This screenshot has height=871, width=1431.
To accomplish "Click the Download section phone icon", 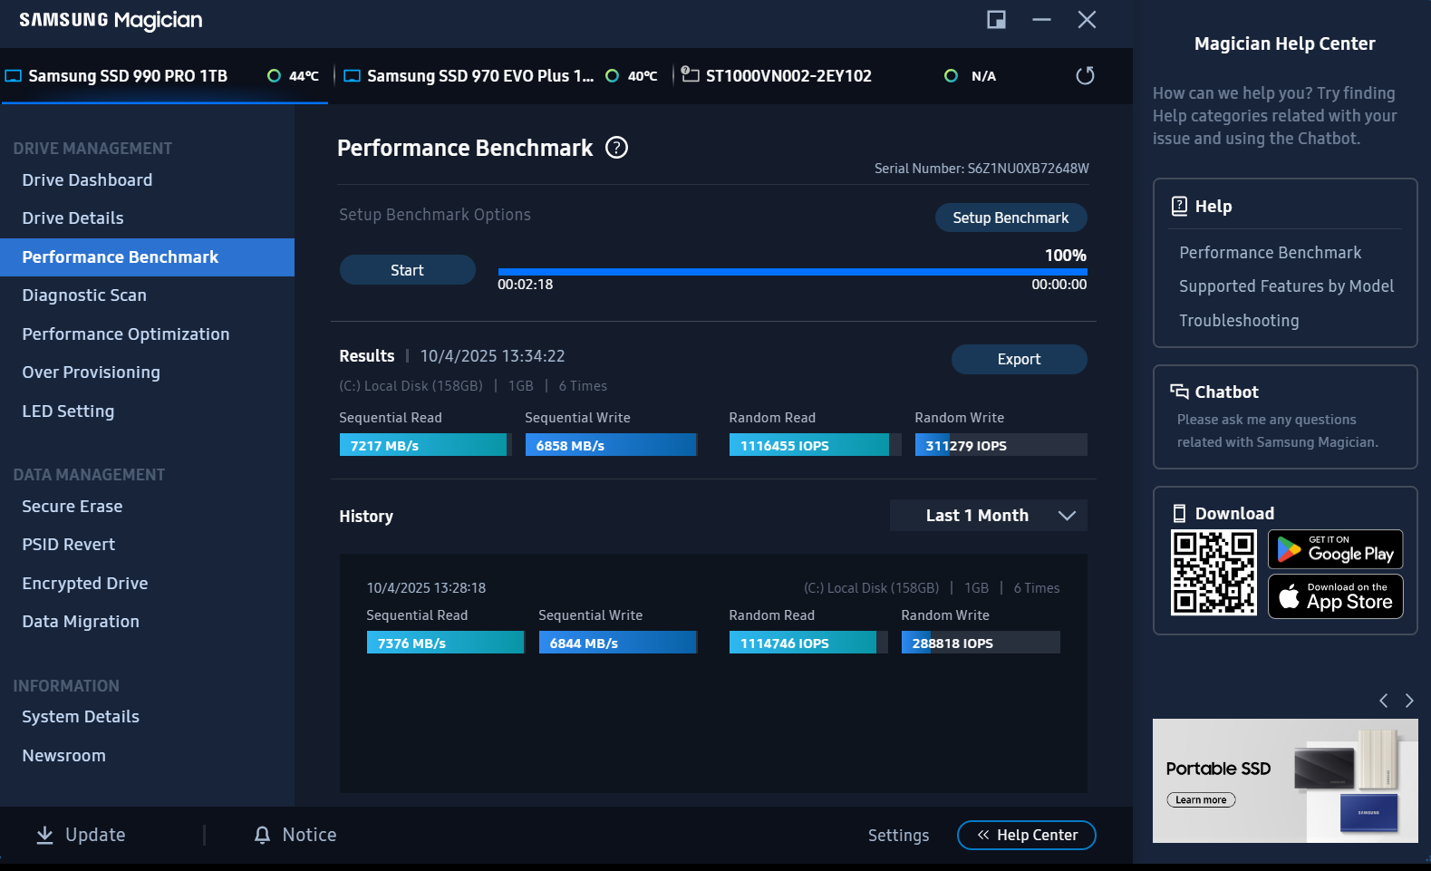I will [1179, 514].
